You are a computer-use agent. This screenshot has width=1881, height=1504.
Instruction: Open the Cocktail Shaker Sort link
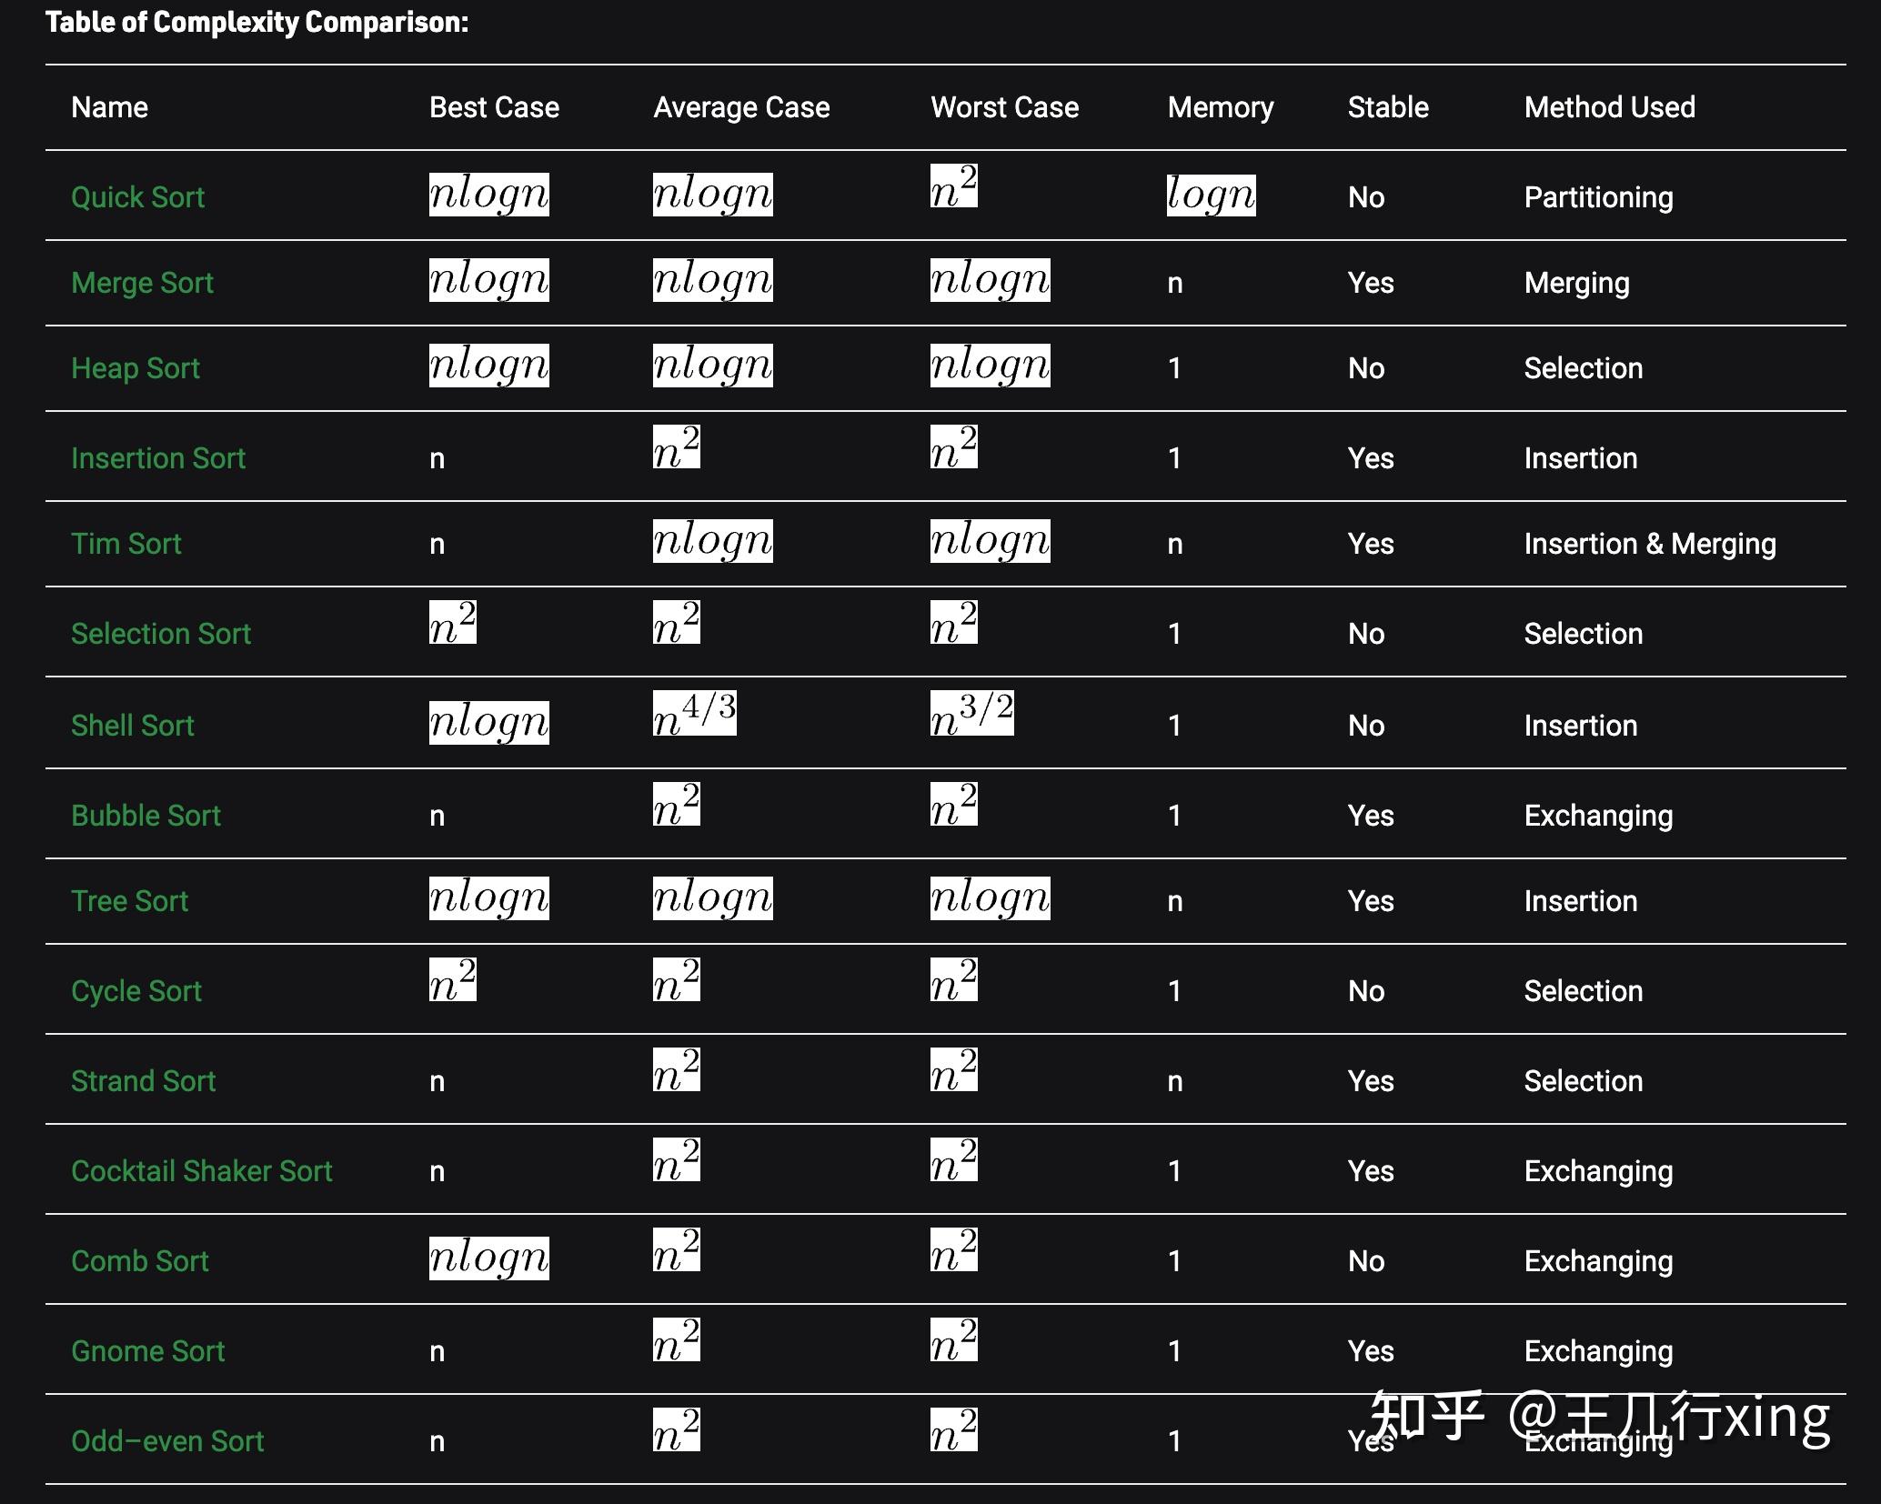201,1171
